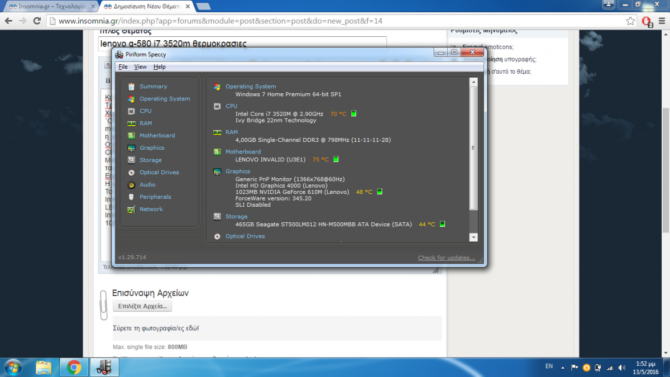Click the EN language indicator in taskbar

pyautogui.click(x=549, y=366)
